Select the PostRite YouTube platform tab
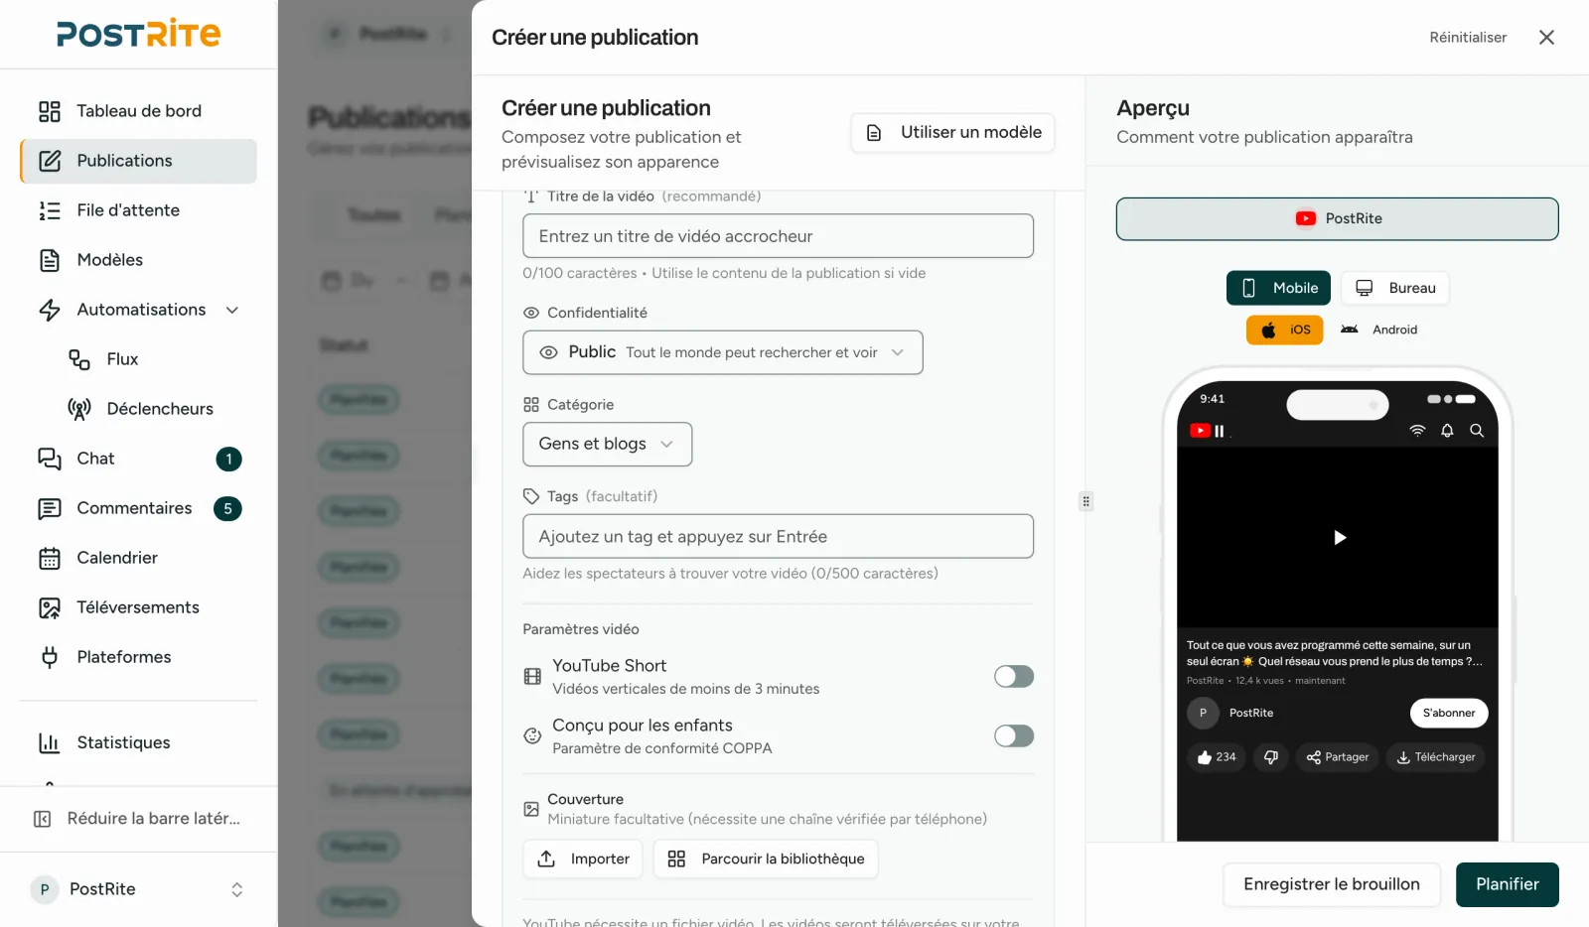Screen dimensions: 1589x927 pyautogui.click(x=1338, y=218)
